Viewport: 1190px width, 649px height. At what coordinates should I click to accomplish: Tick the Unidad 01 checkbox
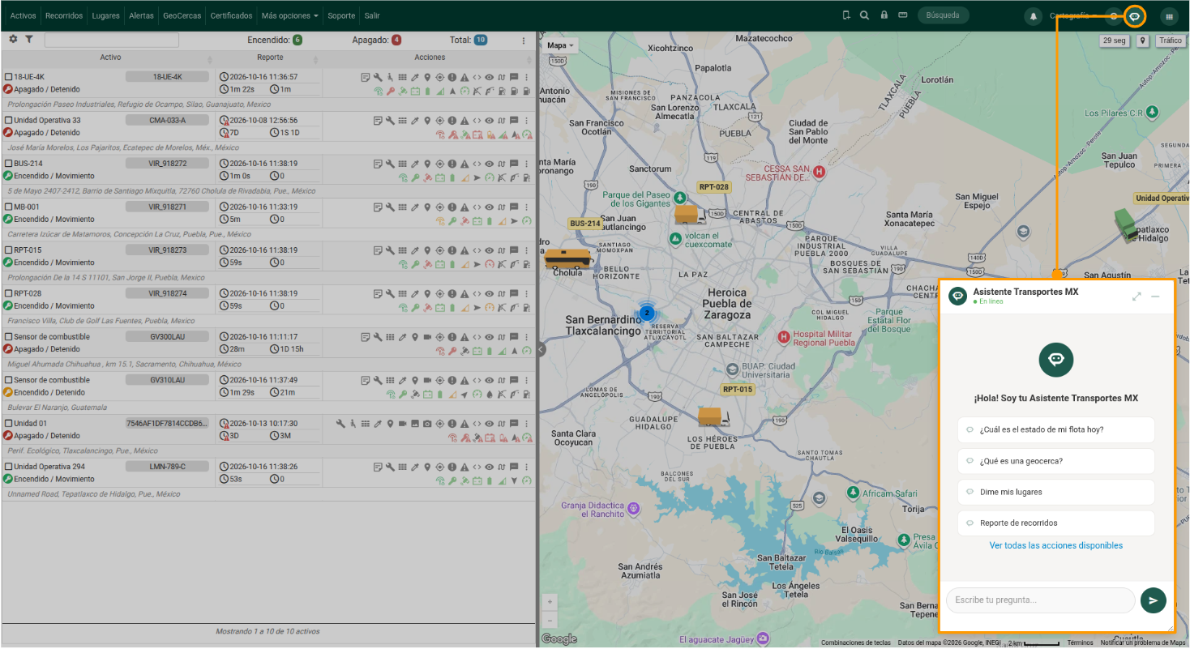9,423
